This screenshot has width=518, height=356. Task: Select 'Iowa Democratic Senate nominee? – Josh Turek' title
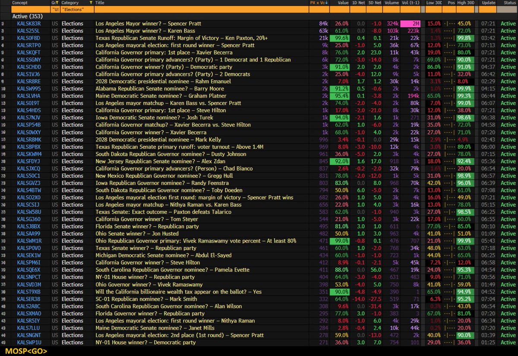coord(151,117)
